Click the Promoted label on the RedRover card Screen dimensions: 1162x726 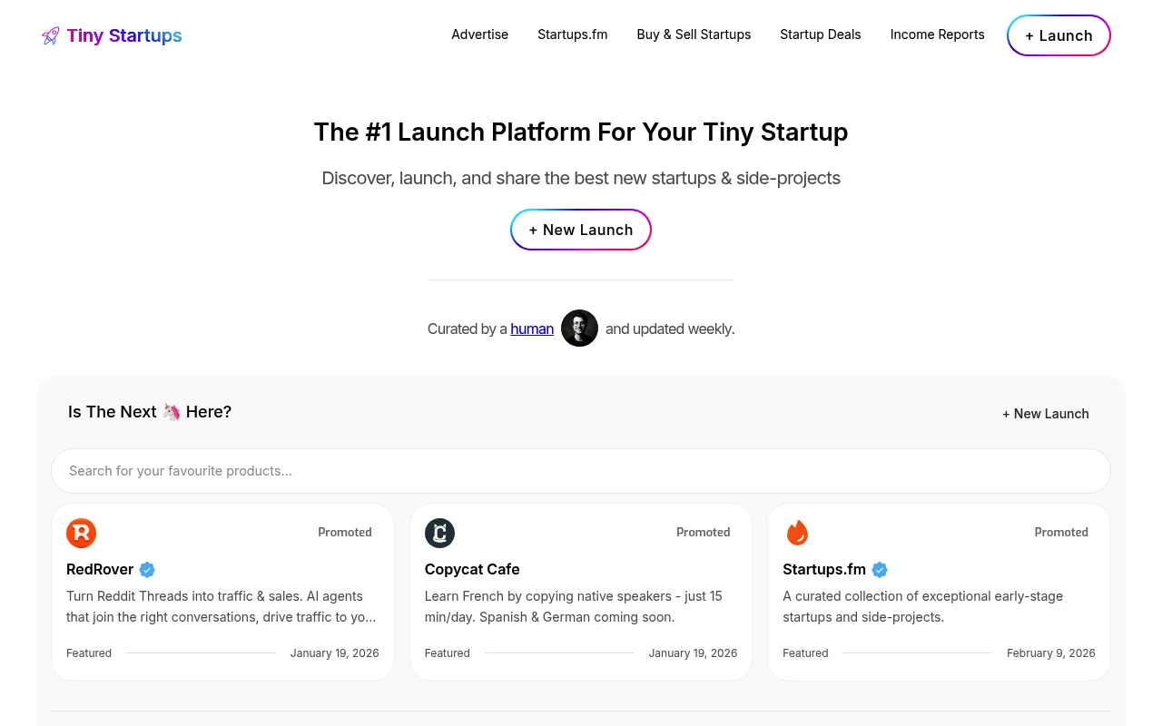point(345,532)
